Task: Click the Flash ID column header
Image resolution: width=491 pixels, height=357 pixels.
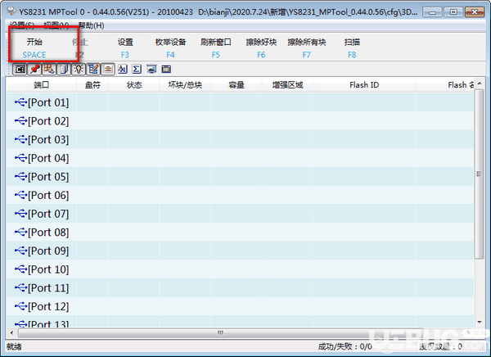Action: (x=364, y=85)
